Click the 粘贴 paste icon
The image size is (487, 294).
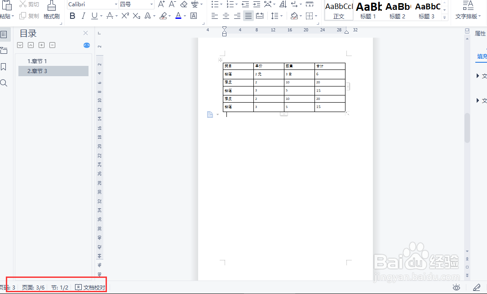point(7,5)
